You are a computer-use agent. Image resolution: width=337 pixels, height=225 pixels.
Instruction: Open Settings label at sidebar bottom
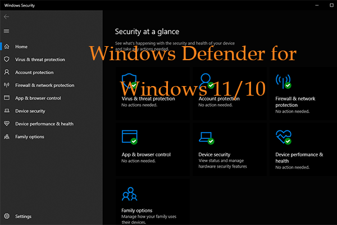[x=23, y=217]
